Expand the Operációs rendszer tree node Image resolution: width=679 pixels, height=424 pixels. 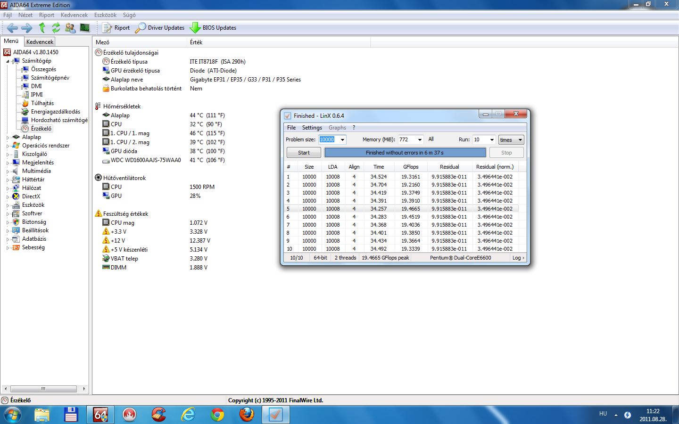tap(8, 146)
